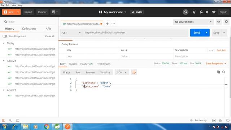Open help question mark icon
This screenshot has height=130, width=231.
[x=228, y=120]
